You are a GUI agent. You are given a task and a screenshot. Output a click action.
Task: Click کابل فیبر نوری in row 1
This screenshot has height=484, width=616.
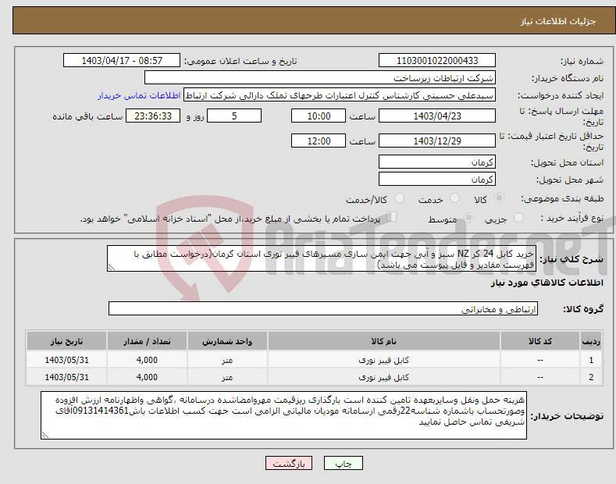pos(383,360)
